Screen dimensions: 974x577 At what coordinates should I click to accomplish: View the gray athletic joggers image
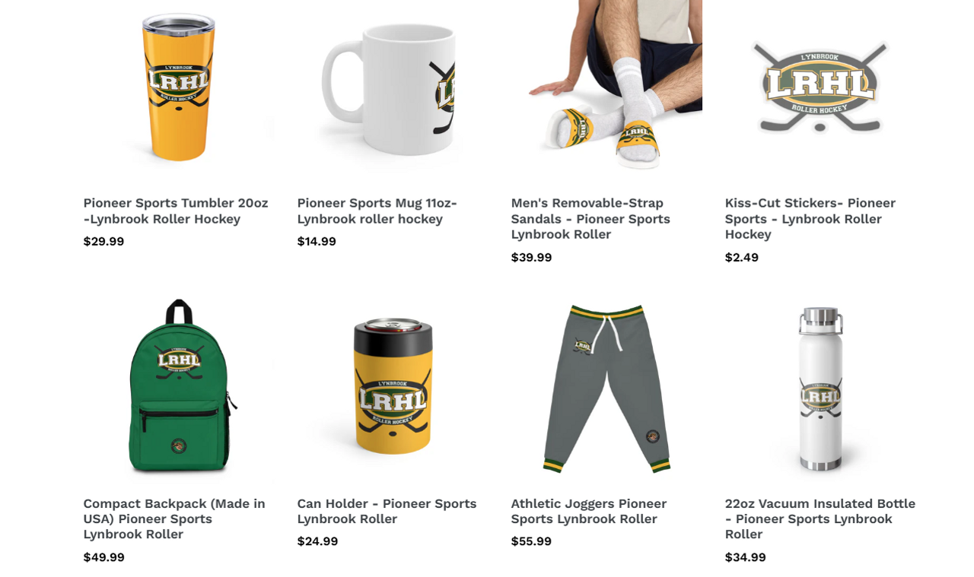tap(606, 386)
